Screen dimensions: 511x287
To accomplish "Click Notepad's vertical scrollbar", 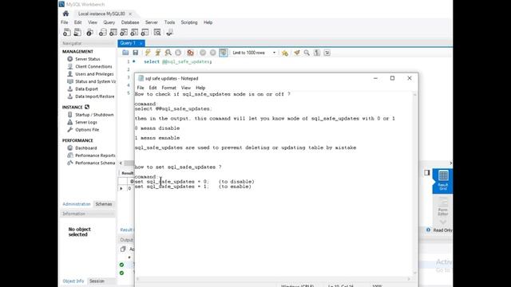I will [415, 184].
